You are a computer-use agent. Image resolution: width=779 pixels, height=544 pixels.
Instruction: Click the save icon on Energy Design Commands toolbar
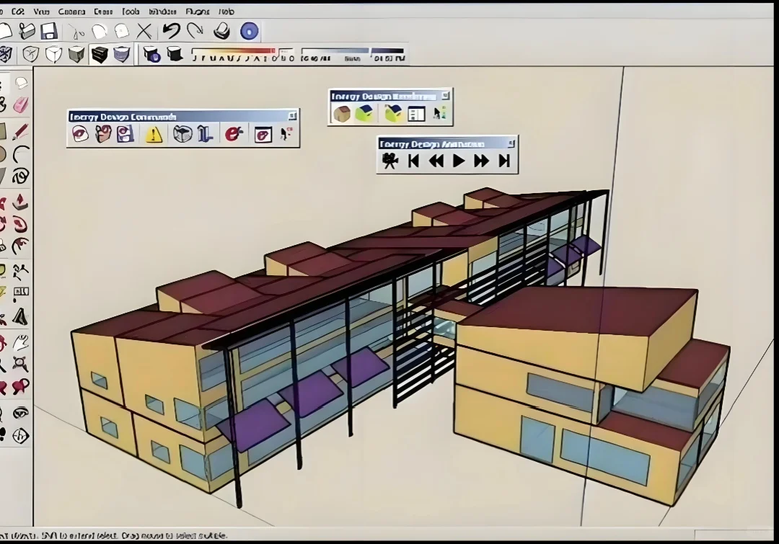pos(124,134)
